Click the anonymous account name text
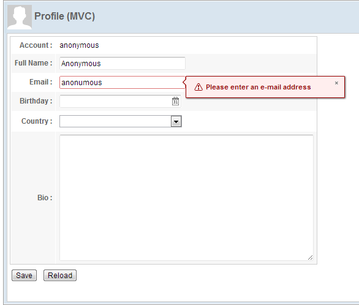Image resolution: width=359 pixels, height=305 pixels. point(79,45)
